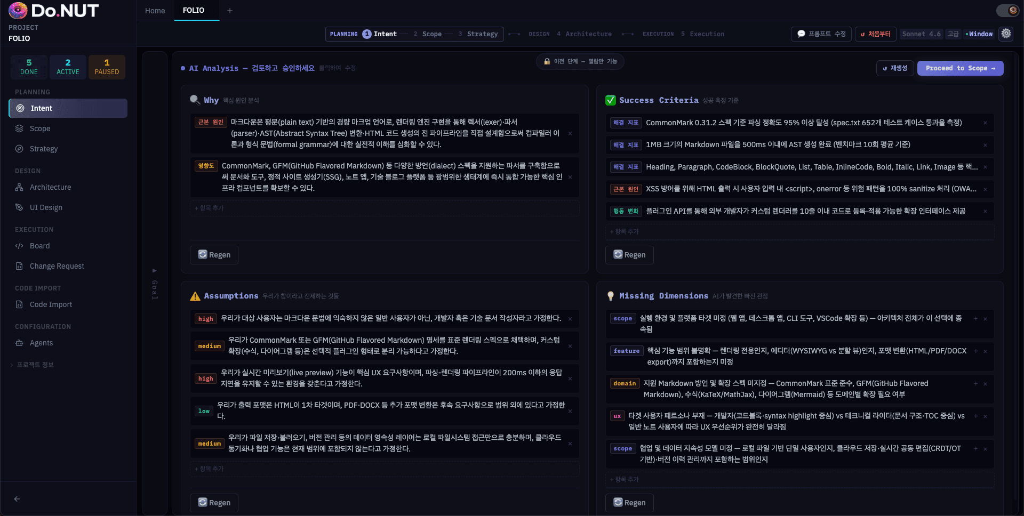Click the Agents robot icon
The height and width of the screenshot is (516, 1024).
click(x=20, y=343)
